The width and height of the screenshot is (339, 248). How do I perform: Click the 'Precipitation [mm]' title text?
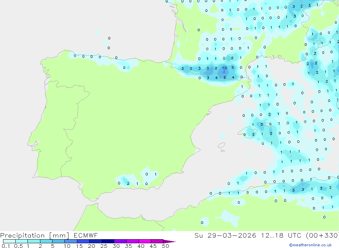click(35, 235)
